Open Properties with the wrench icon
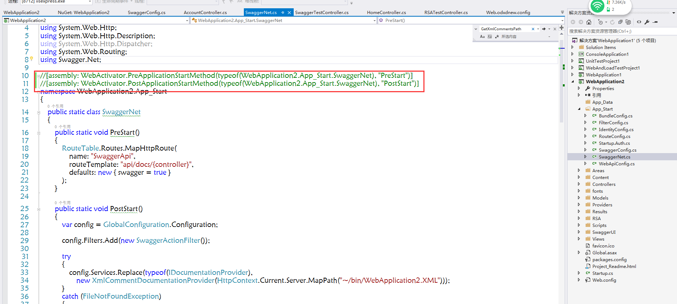 [647, 22]
